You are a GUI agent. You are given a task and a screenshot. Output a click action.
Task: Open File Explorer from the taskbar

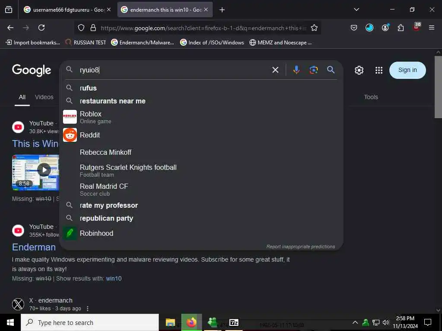point(170,322)
